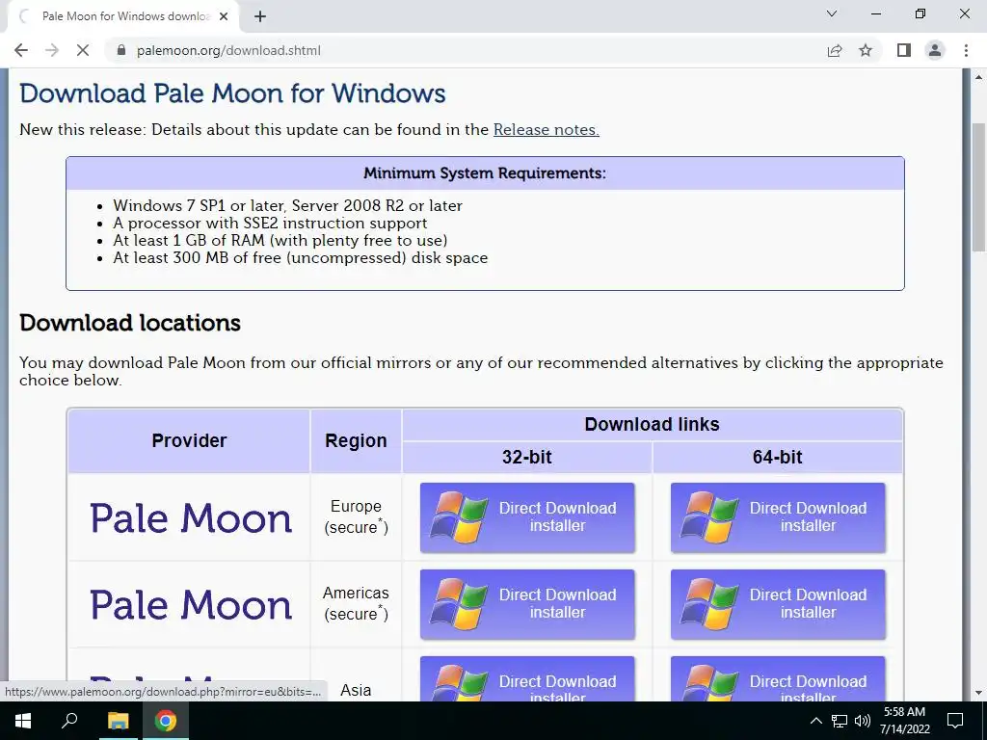The image size is (987, 740).
Task: Open the volume tray icon
Action: point(863,721)
